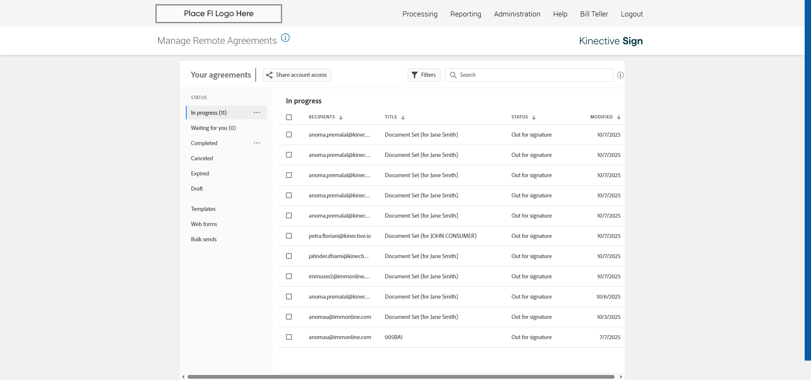The image size is (811, 380).
Task: Sort by Modified column arrow
Action: pyautogui.click(x=618, y=118)
